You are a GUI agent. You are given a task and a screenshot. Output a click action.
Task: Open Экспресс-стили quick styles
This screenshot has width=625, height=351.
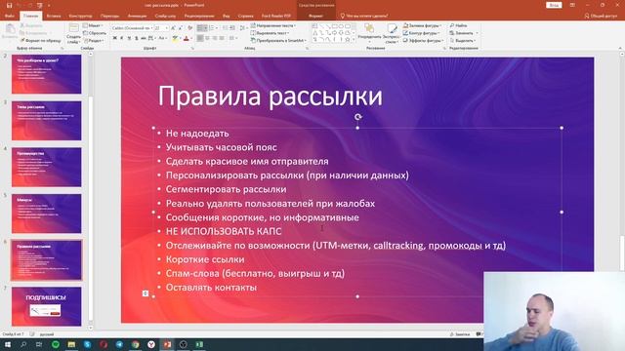[x=392, y=33]
